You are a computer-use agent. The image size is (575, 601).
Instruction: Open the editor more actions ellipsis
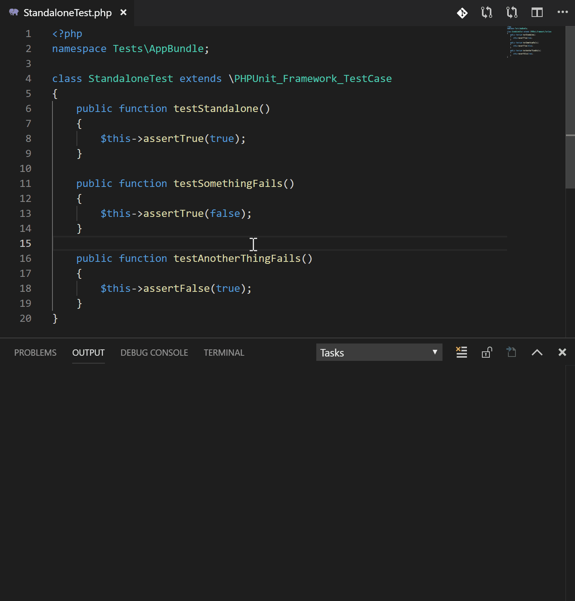(x=562, y=12)
